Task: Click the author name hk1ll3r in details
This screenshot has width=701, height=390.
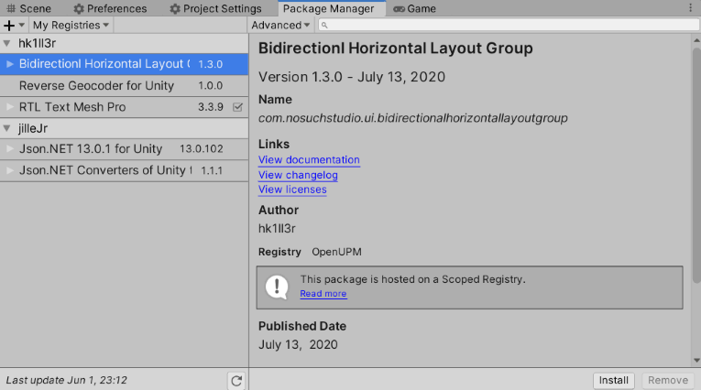Action: [x=277, y=228]
